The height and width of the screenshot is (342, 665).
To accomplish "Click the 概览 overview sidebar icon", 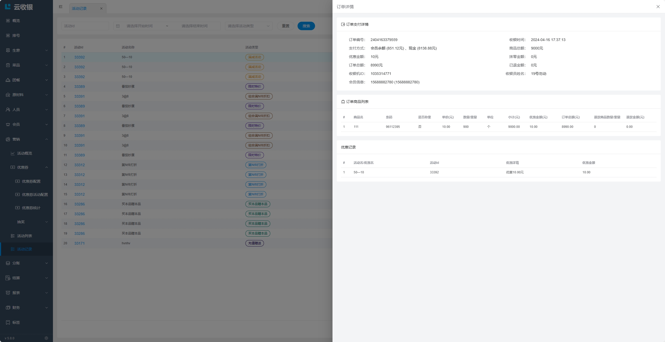I will [x=8, y=21].
